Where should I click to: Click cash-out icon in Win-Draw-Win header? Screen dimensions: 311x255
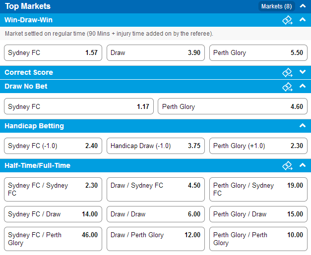coord(287,20)
